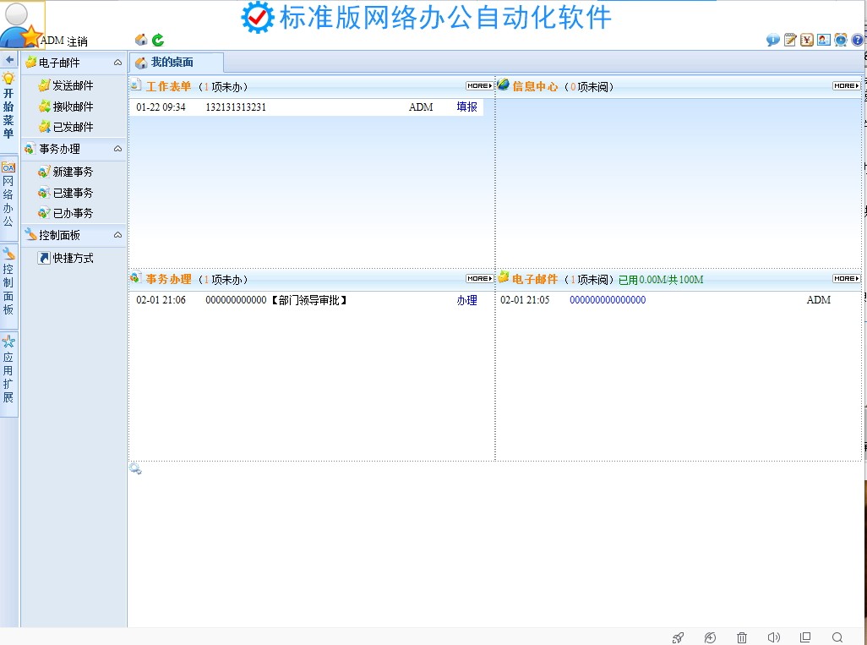Click the rocket icon in bottom bar
Screen dimensions: 867x645
[678, 637]
